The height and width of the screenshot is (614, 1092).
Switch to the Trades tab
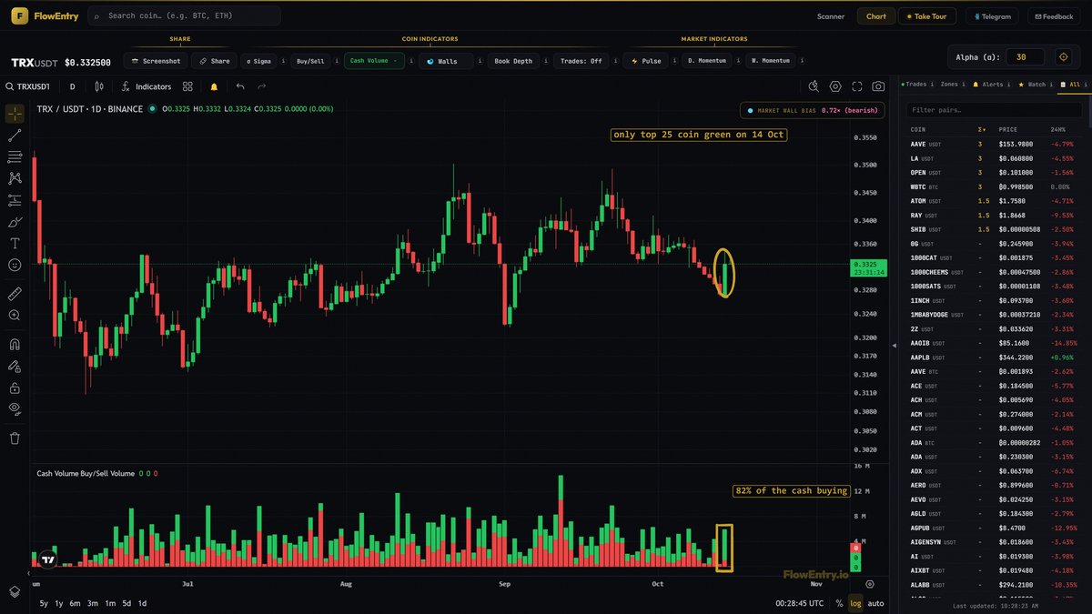(916, 84)
